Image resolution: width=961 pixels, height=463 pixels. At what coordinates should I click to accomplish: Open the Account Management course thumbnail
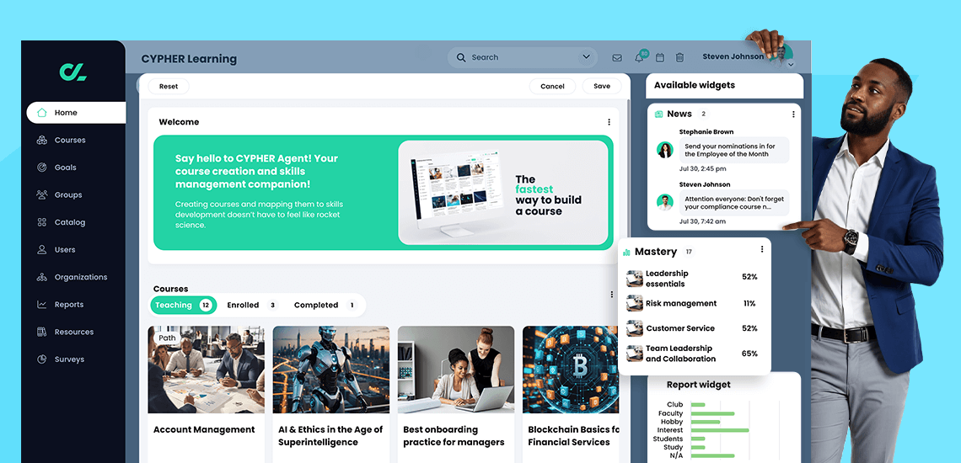207,370
